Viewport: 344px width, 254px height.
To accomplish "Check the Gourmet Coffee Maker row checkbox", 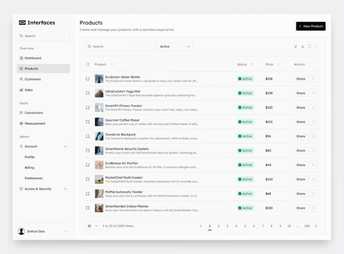I will pos(87,122).
